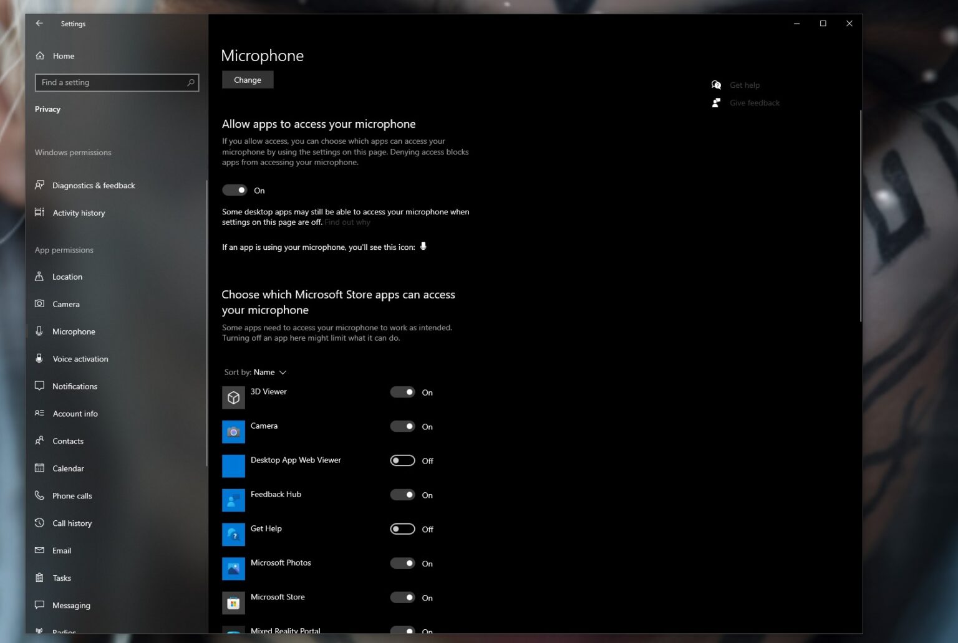Open Diagnostics & feedback settings
958x643 pixels.
(x=94, y=185)
